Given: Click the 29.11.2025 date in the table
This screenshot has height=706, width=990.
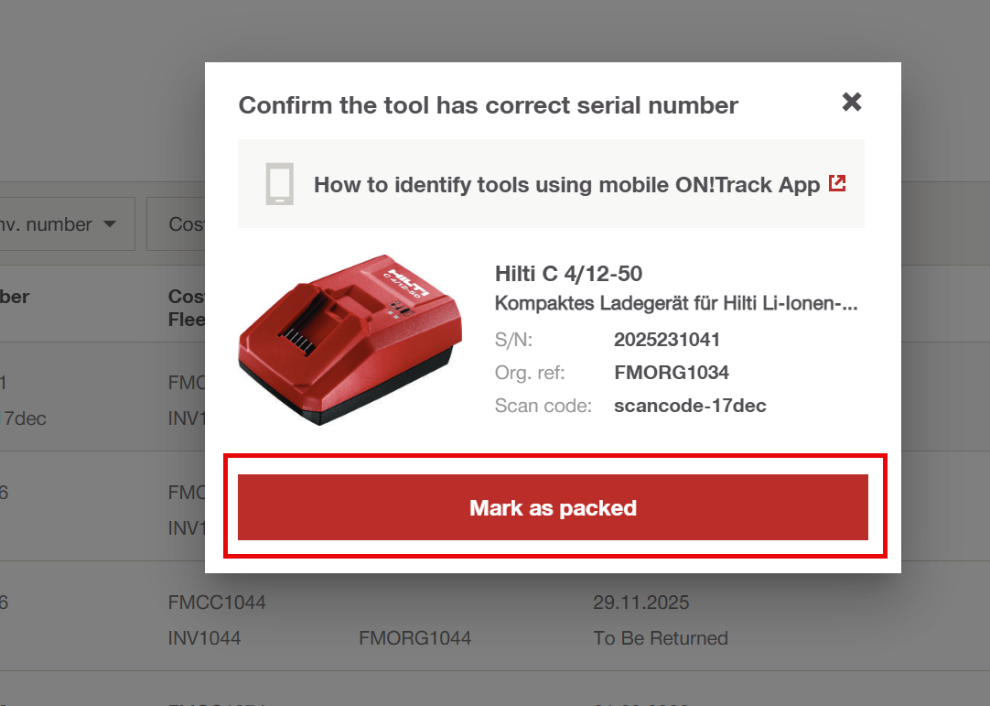Looking at the screenshot, I should pyautogui.click(x=641, y=603).
